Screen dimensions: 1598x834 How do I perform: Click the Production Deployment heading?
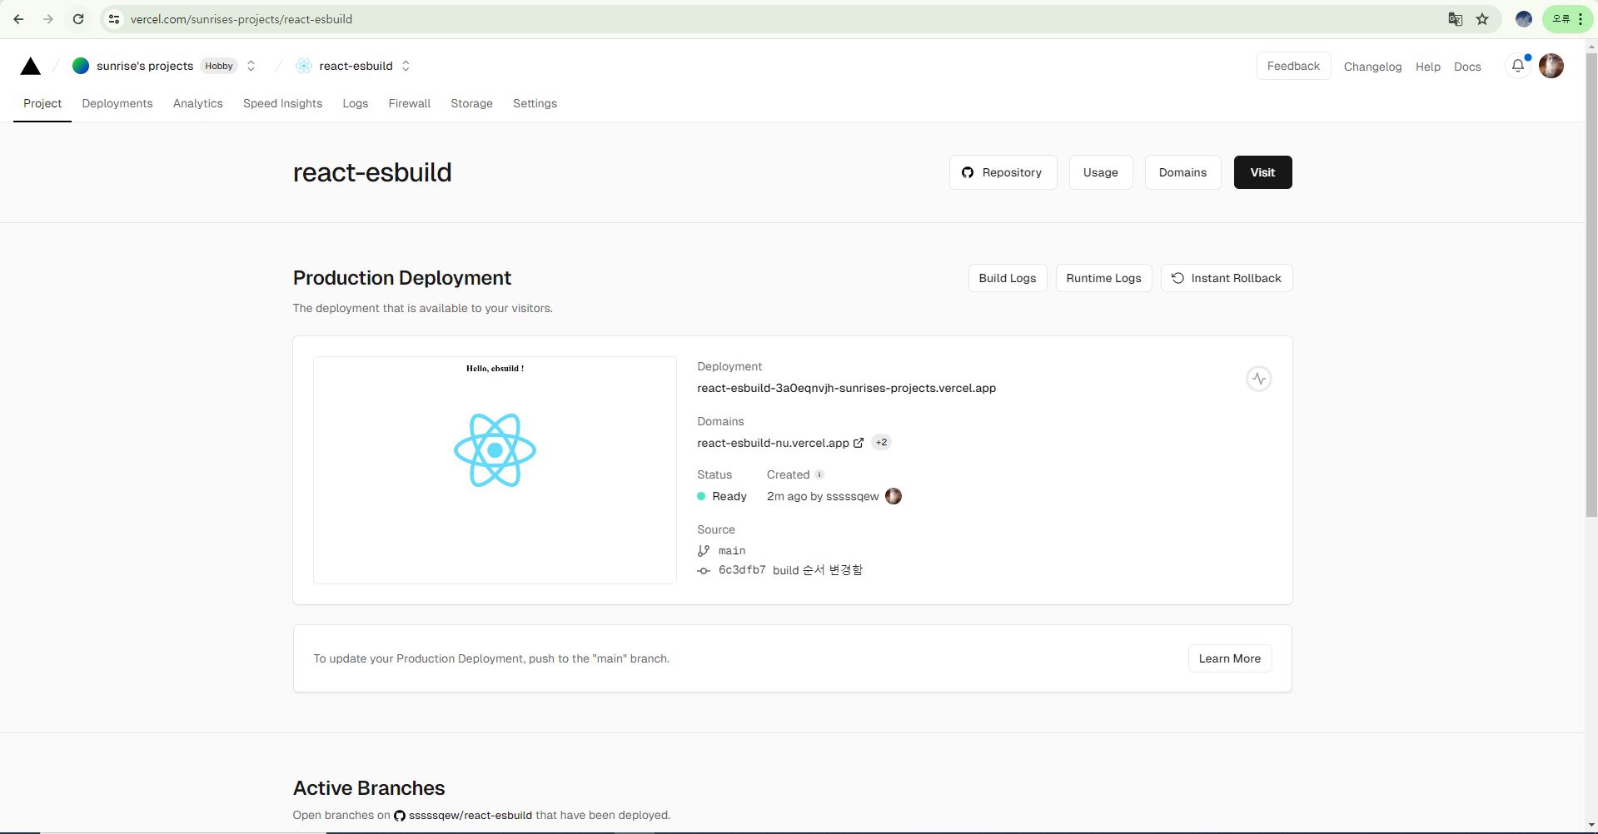(x=402, y=278)
